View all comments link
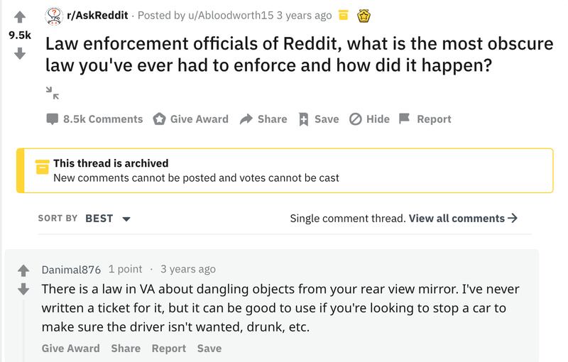Screen dimensions: 568x362 463,219
